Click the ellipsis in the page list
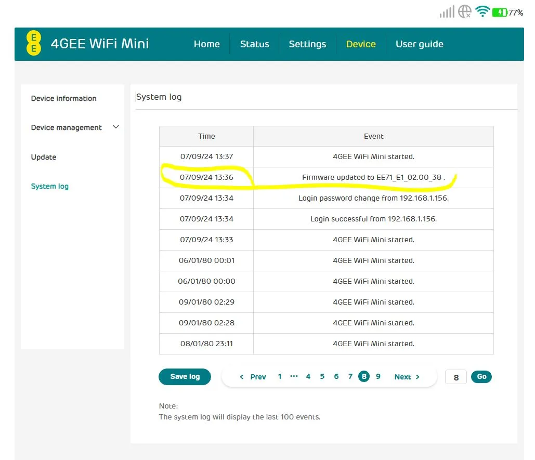 (x=294, y=376)
